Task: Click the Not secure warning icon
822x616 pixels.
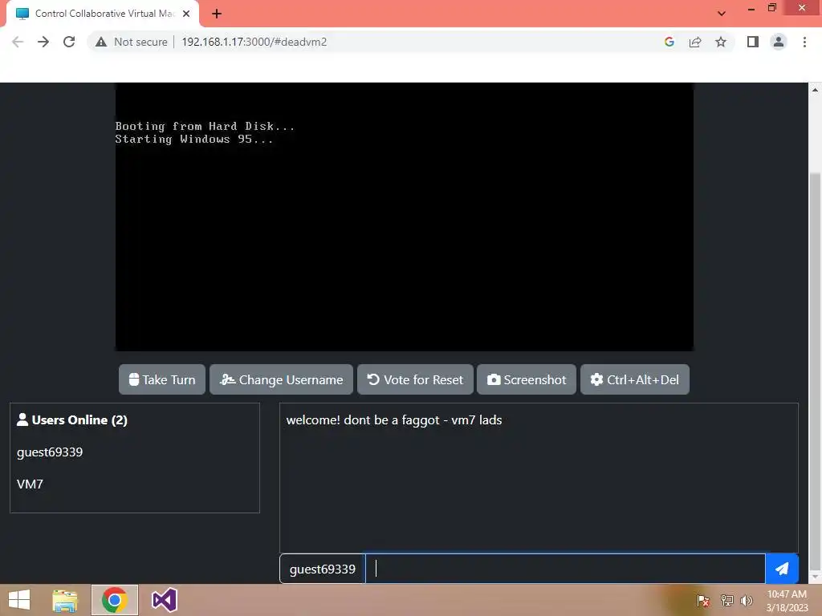Action: (101, 42)
